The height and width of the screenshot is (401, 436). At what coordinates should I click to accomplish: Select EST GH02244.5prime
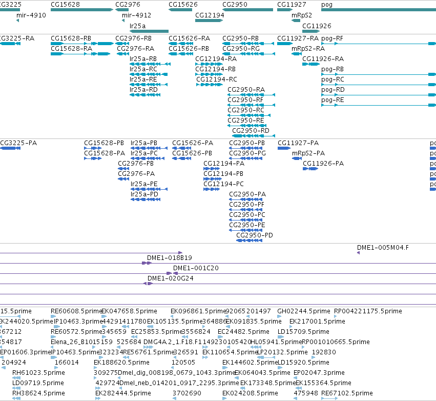(x=304, y=311)
